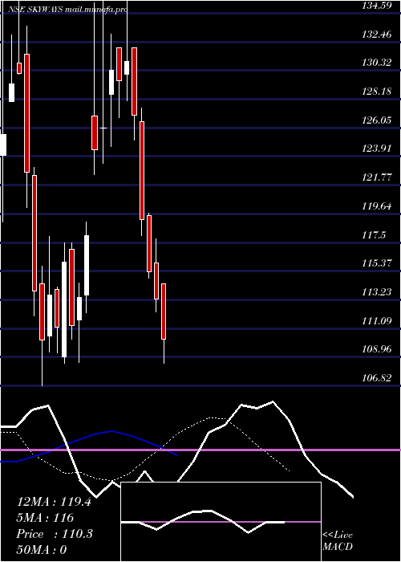Click the <<Live MACD label

[338, 541]
